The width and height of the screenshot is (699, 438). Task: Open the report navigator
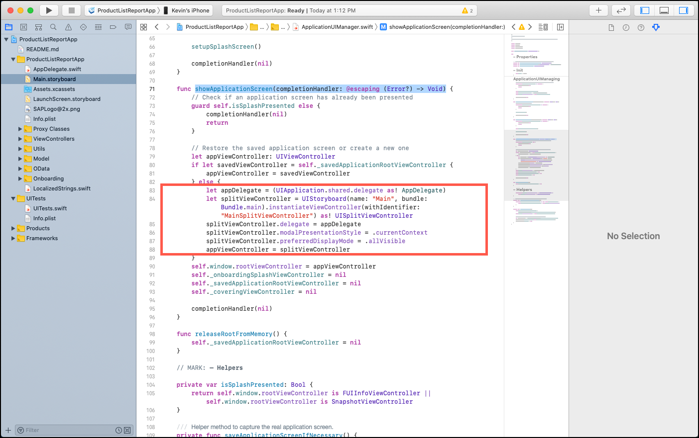point(128,27)
